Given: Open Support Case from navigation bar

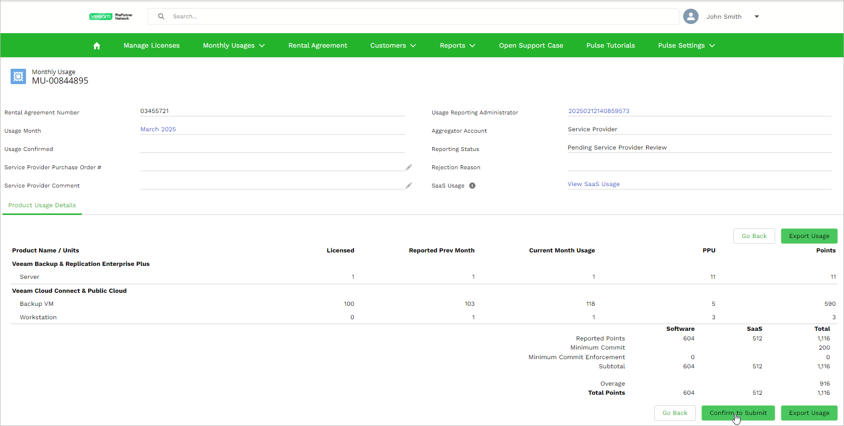Looking at the screenshot, I should tap(531, 46).
